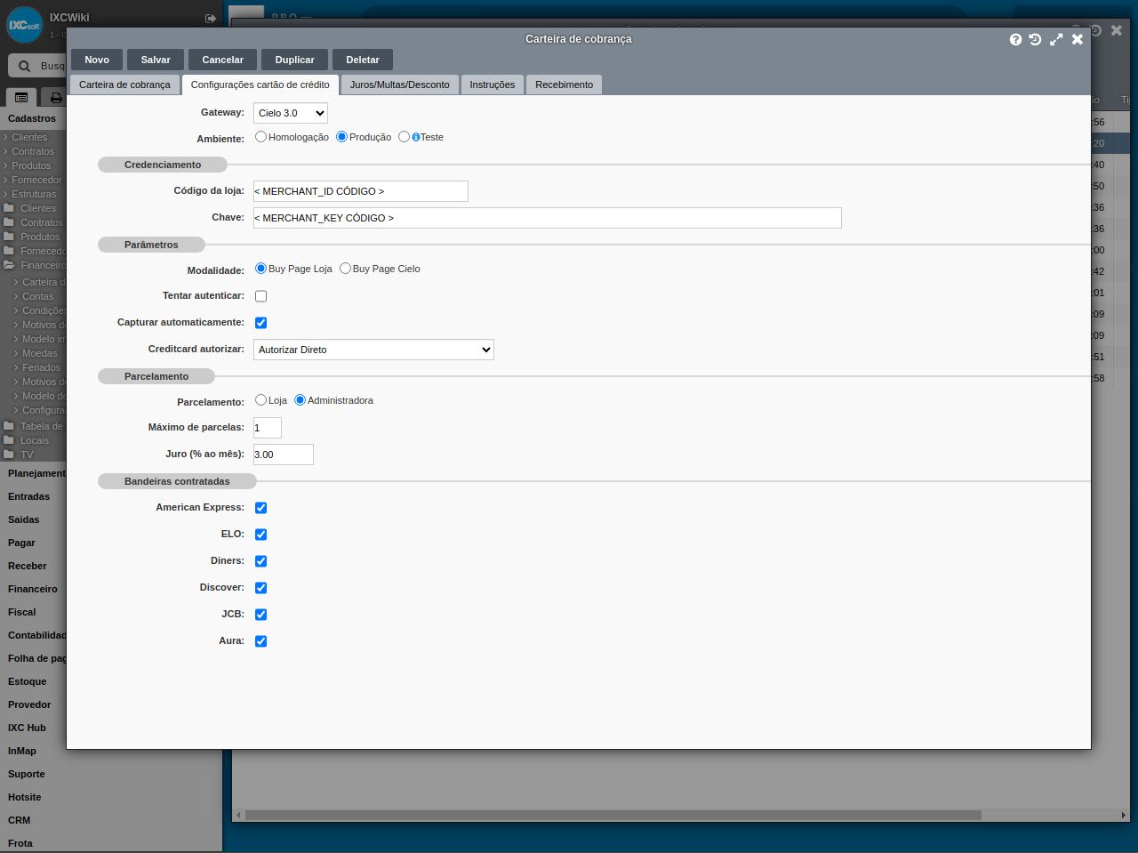Viewport: 1138px width, 853px height.
Task: Open the Receber sidebar menu
Action: coord(28,566)
